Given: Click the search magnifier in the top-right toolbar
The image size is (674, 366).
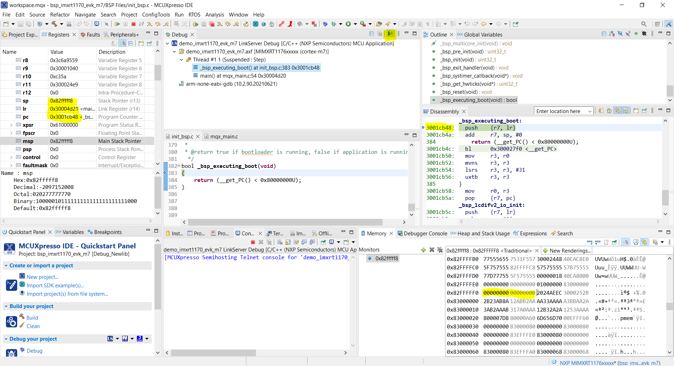Looking at the screenshot, I should [644, 24].
